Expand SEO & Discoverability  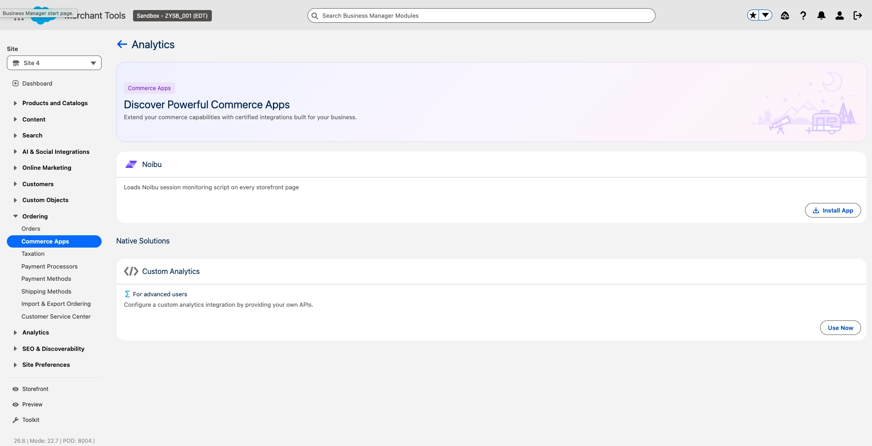pyautogui.click(x=53, y=349)
